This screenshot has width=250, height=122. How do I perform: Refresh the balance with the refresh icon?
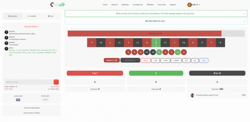116,60
